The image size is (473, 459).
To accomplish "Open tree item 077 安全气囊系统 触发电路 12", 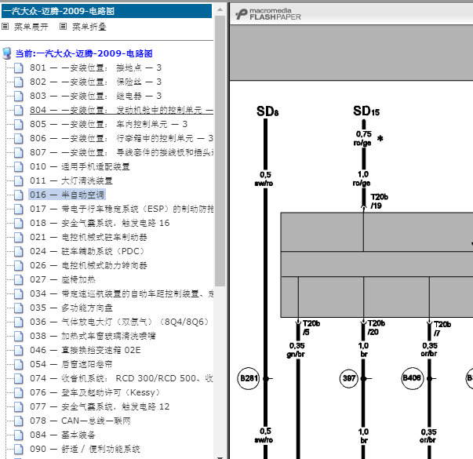I will coord(100,406).
